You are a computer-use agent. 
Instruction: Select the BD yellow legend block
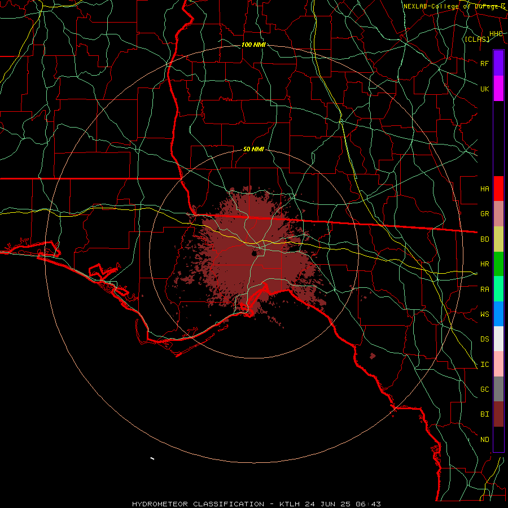click(498, 239)
